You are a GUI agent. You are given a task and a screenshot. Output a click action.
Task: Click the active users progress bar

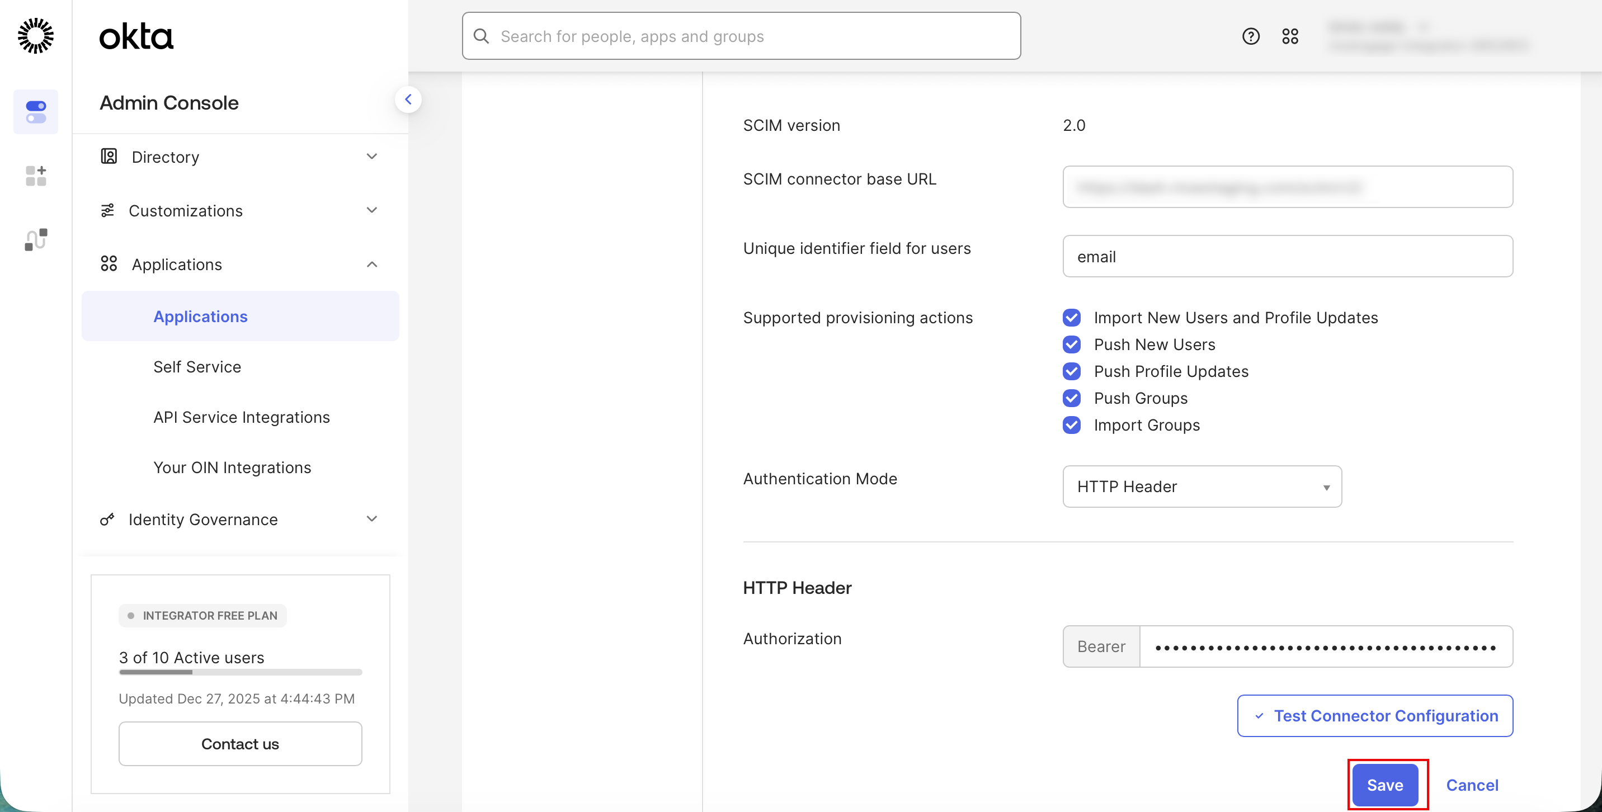coord(240,672)
